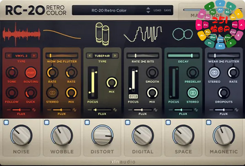
Task: Click the Distort MIX knob
Action: [112, 83]
